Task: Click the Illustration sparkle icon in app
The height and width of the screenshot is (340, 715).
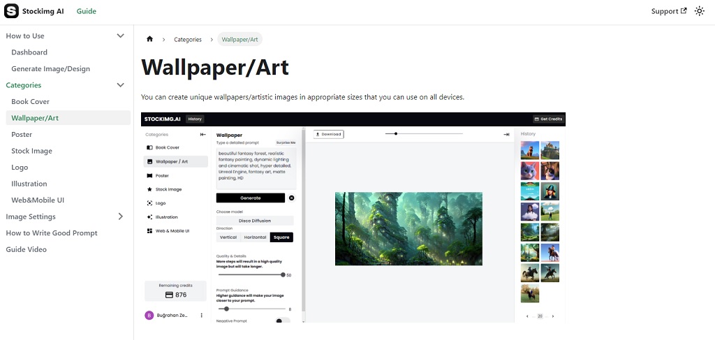Action: pyautogui.click(x=149, y=217)
